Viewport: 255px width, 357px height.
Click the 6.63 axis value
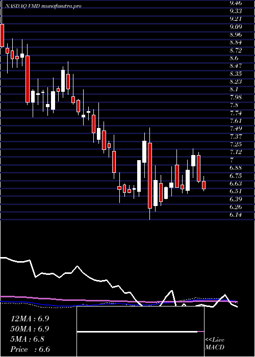pos(236,184)
